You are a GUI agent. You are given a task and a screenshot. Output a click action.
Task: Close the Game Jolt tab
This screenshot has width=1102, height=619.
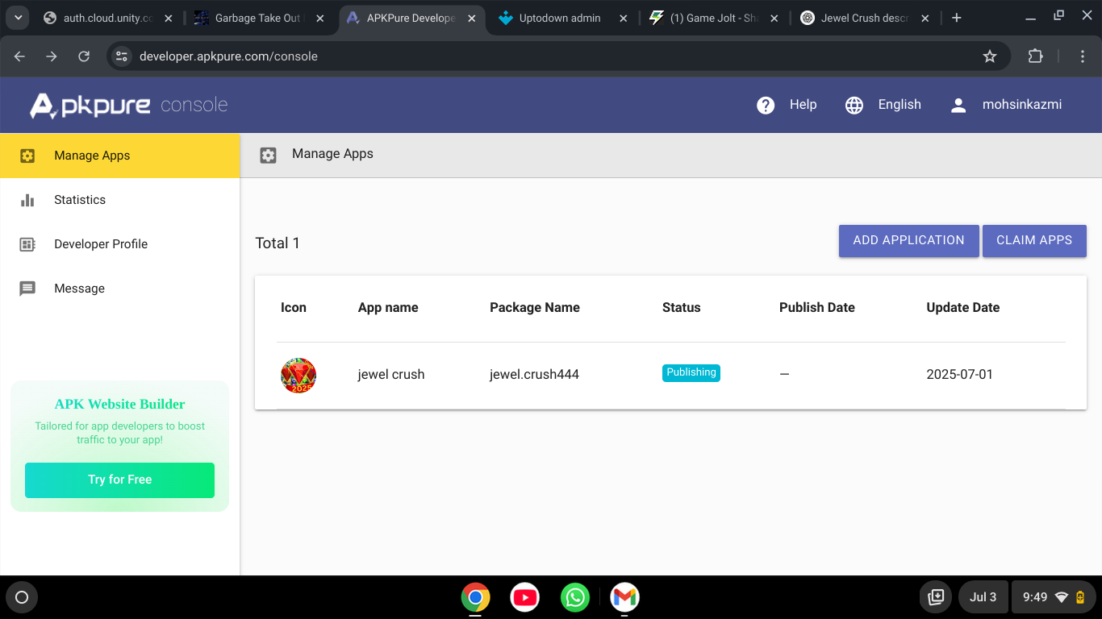tap(774, 18)
